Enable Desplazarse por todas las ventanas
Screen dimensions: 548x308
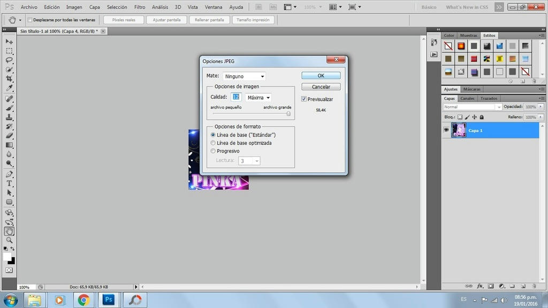[30, 20]
